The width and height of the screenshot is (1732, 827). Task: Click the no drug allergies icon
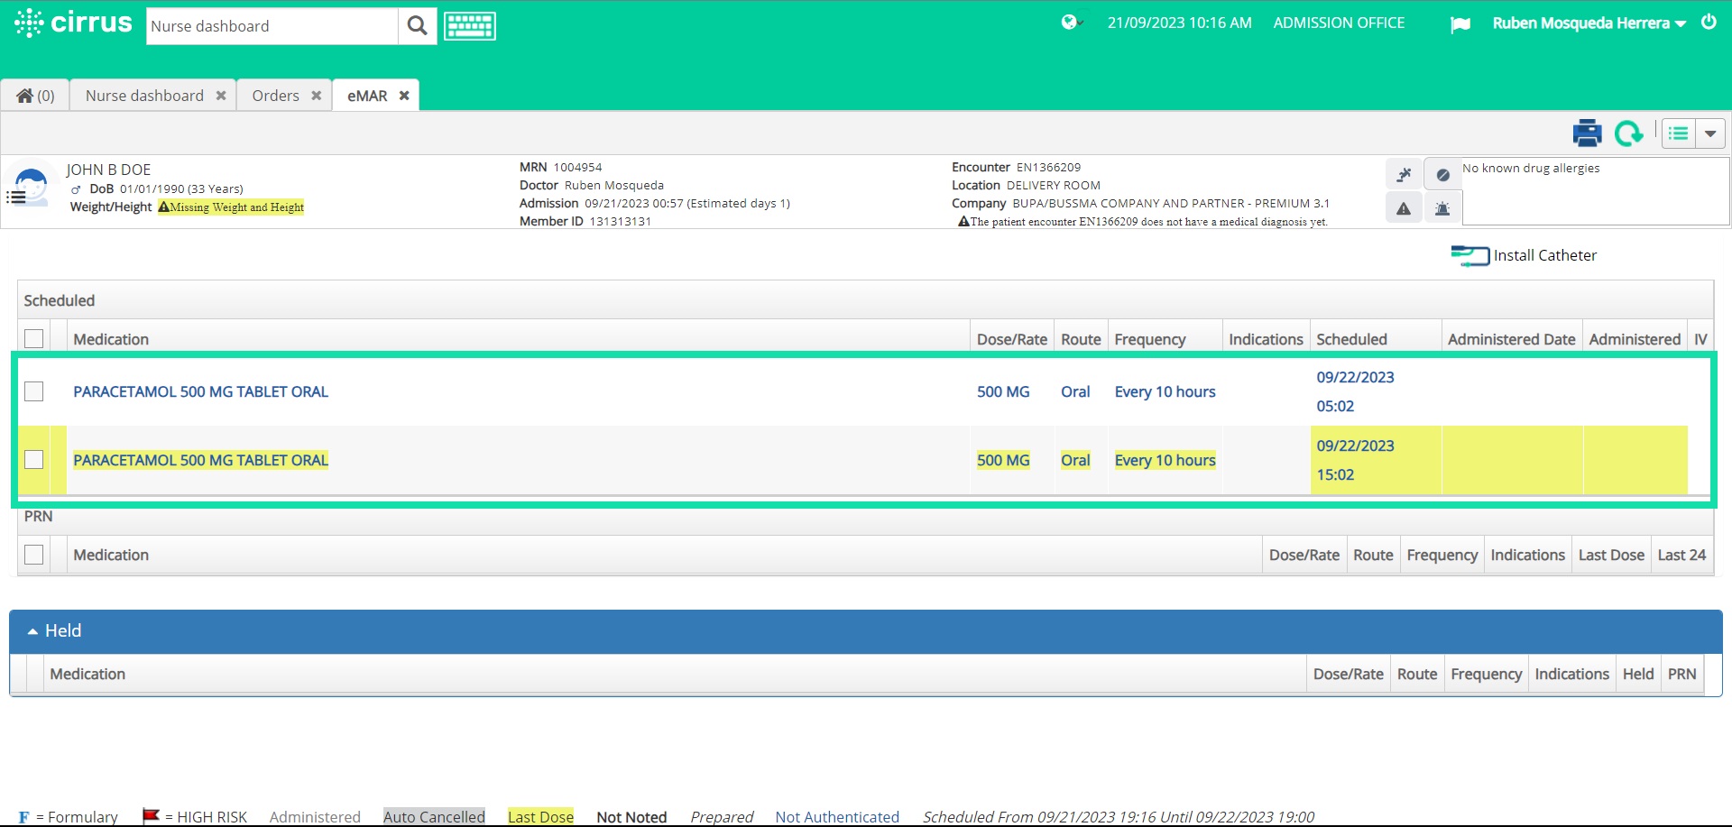tap(1442, 173)
